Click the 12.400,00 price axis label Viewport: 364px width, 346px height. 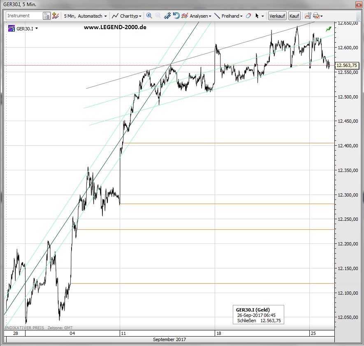tap(348, 146)
